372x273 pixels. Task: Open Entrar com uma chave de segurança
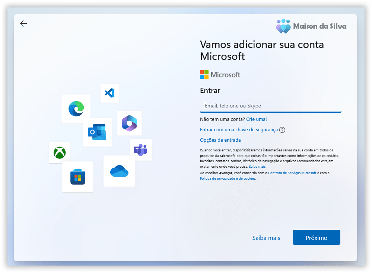239,130
